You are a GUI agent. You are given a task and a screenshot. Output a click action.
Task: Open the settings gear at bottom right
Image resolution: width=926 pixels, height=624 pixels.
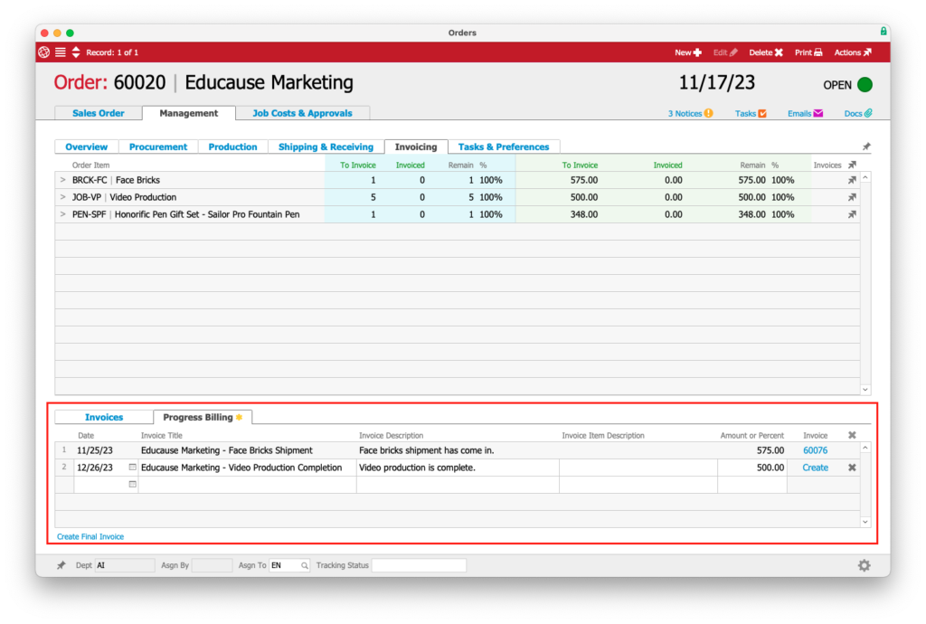click(x=864, y=565)
